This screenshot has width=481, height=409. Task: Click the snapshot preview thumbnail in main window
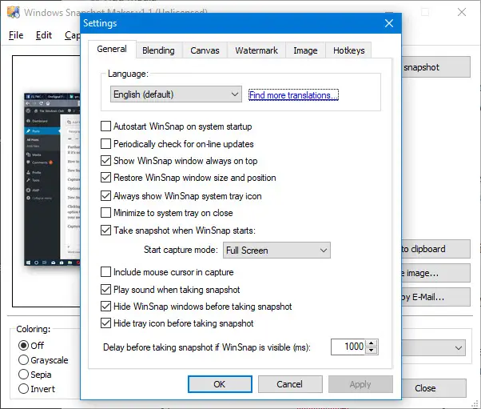point(52,179)
